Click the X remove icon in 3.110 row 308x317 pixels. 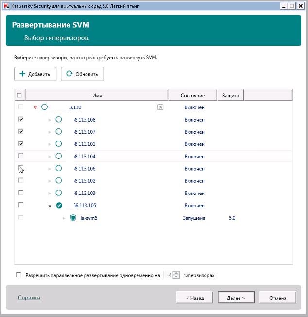160,107
